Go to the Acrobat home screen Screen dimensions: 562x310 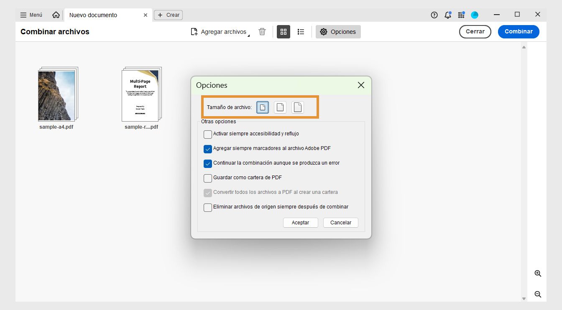click(x=56, y=14)
